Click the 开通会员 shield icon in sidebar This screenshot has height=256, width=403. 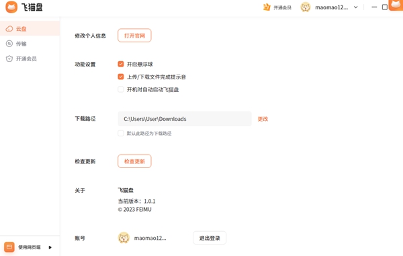pyautogui.click(x=9, y=58)
